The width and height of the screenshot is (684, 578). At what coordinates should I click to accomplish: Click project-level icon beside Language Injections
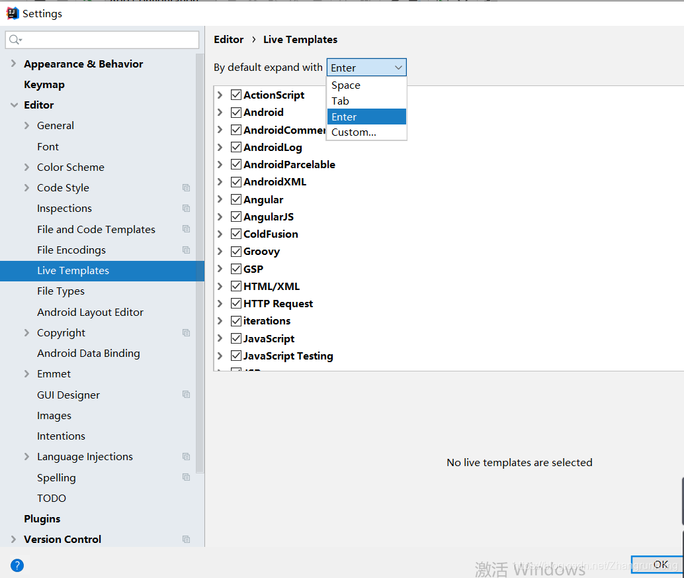(x=187, y=457)
